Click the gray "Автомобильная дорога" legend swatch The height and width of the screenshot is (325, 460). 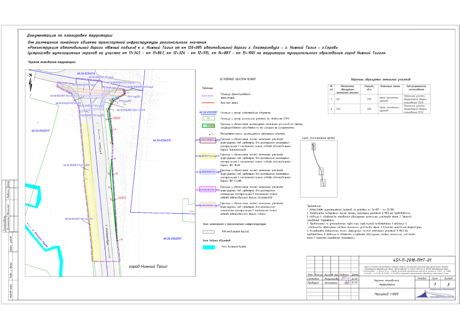coord(208,232)
